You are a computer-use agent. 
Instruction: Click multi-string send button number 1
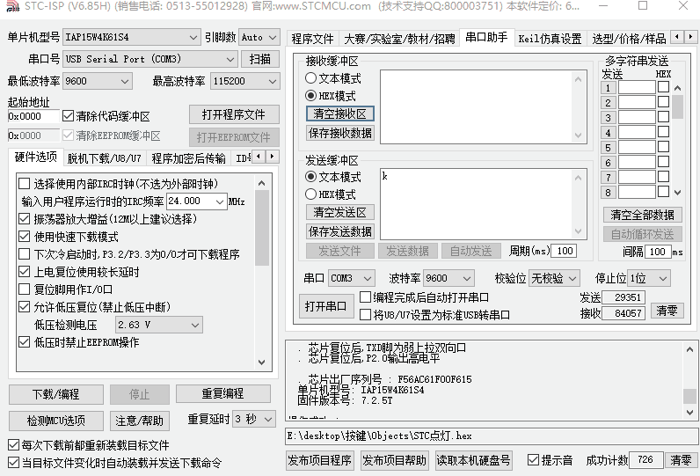(x=607, y=88)
